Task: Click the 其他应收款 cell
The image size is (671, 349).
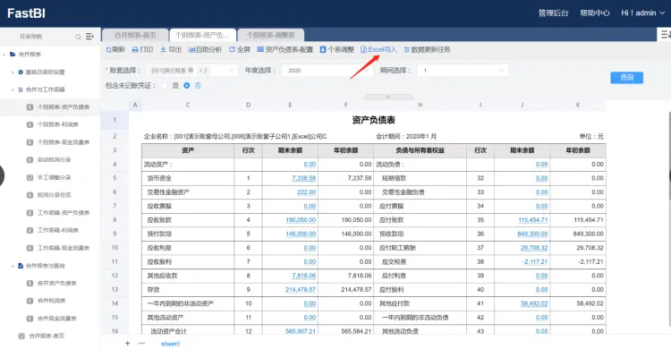Action: click(x=188, y=276)
